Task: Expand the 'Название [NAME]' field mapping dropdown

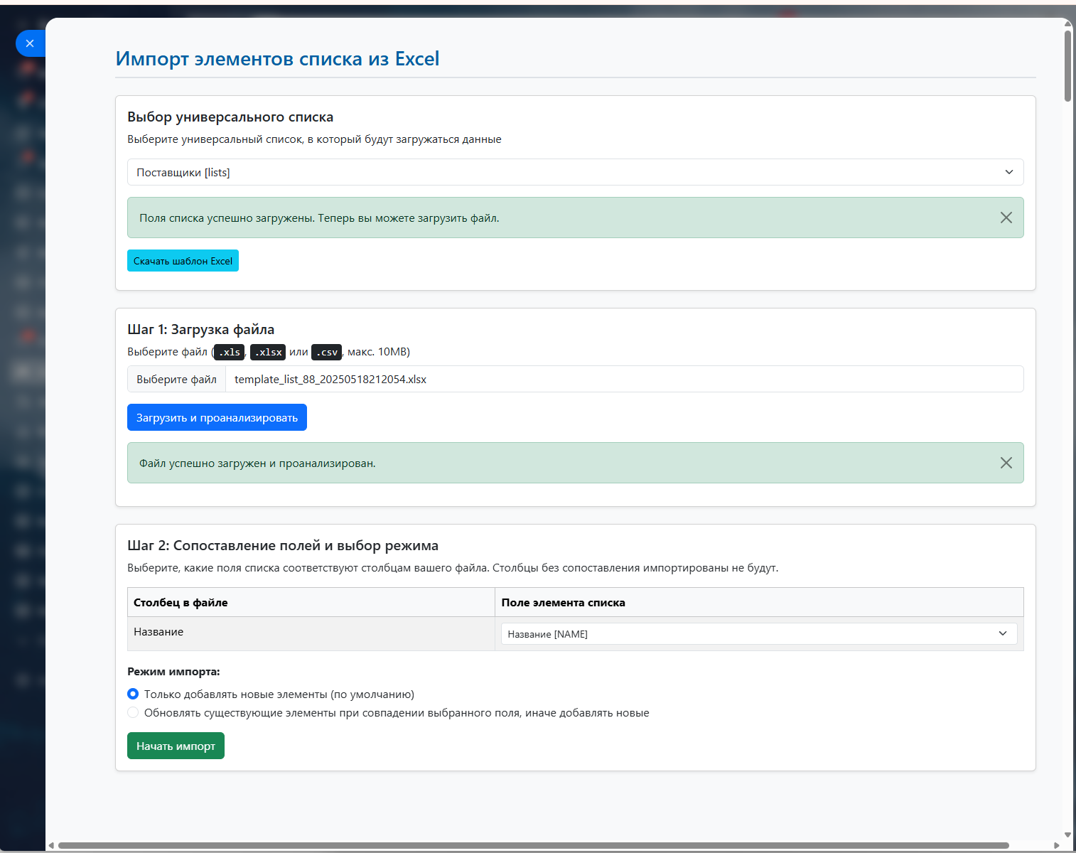Action: click(x=758, y=633)
